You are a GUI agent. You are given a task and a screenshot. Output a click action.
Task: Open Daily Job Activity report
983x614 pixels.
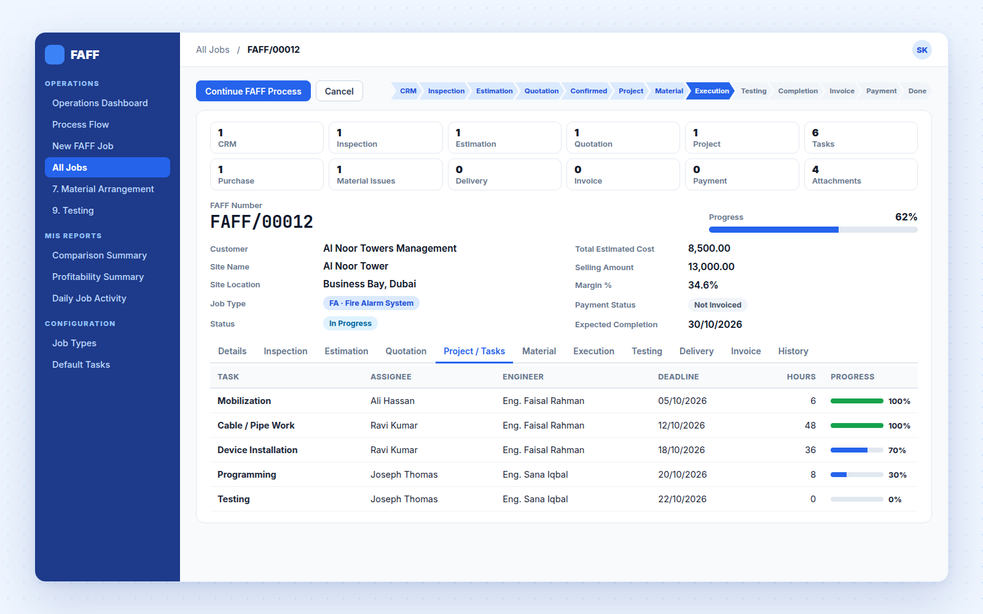point(108,298)
